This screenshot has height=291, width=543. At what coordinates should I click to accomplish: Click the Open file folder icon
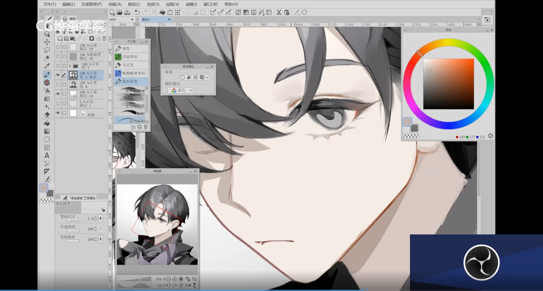pos(120,12)
